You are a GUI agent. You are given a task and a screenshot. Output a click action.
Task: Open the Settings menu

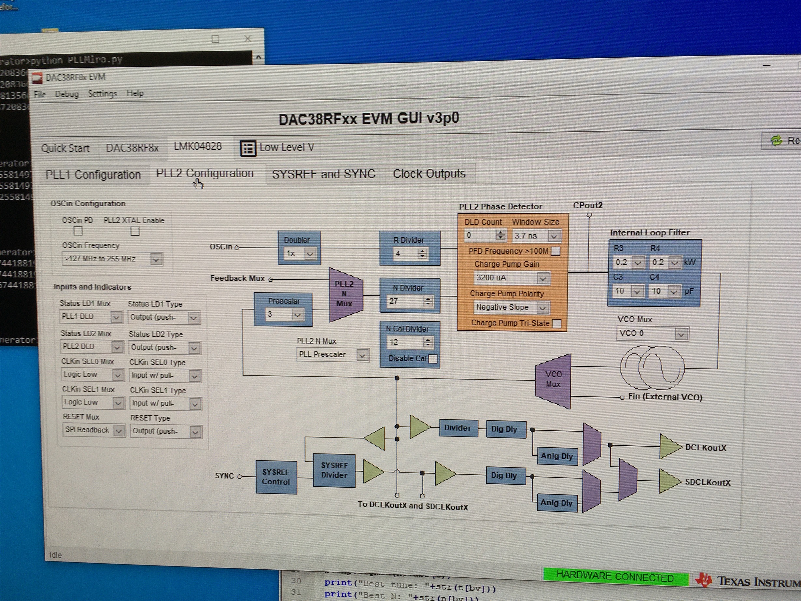click(x=102, y=94)
